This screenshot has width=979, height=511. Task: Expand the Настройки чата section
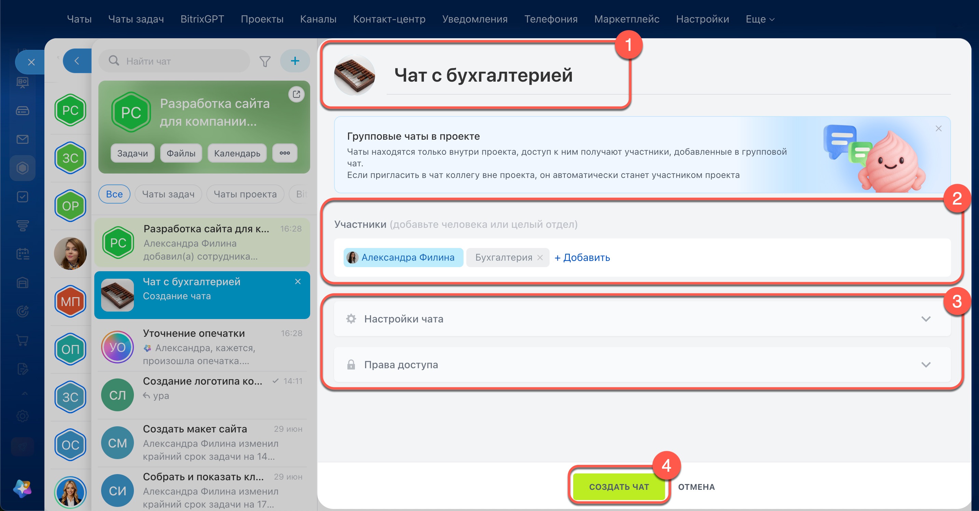pyautogui.click(x=642, y=319)
